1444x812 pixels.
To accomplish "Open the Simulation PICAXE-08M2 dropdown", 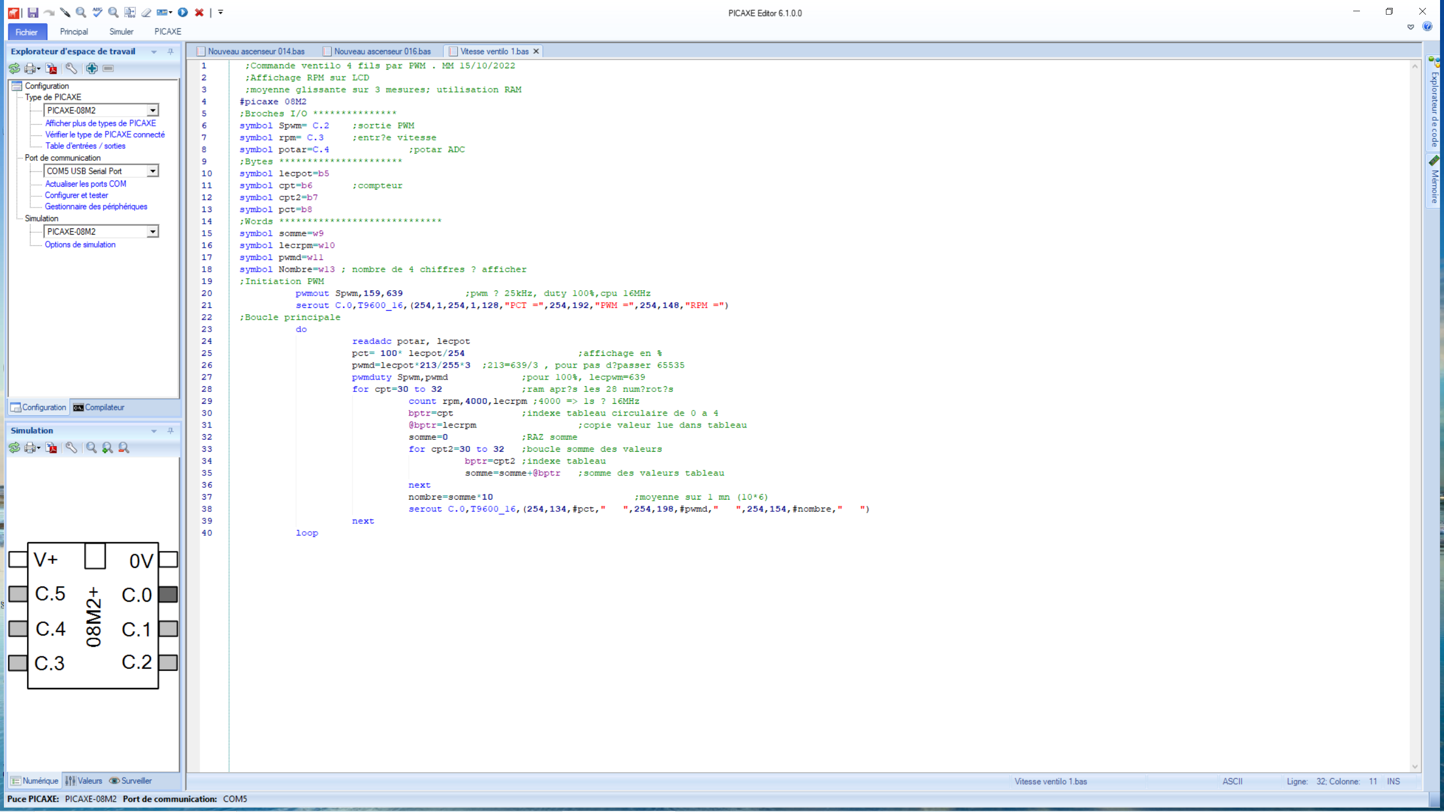I will 152,232.
